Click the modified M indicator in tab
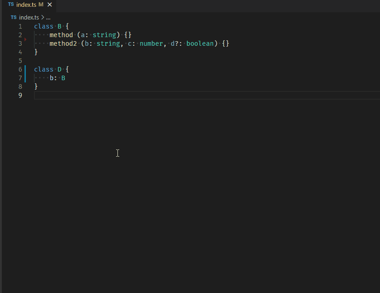This screenshot has height=293, width=380. (x=41, y=5)
